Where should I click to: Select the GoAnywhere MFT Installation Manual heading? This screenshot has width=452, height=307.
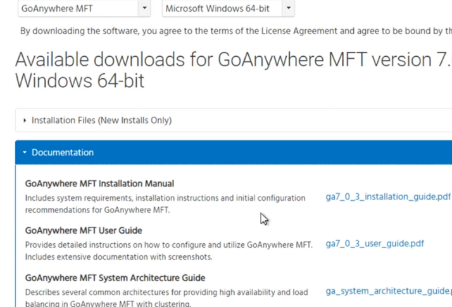99,184
